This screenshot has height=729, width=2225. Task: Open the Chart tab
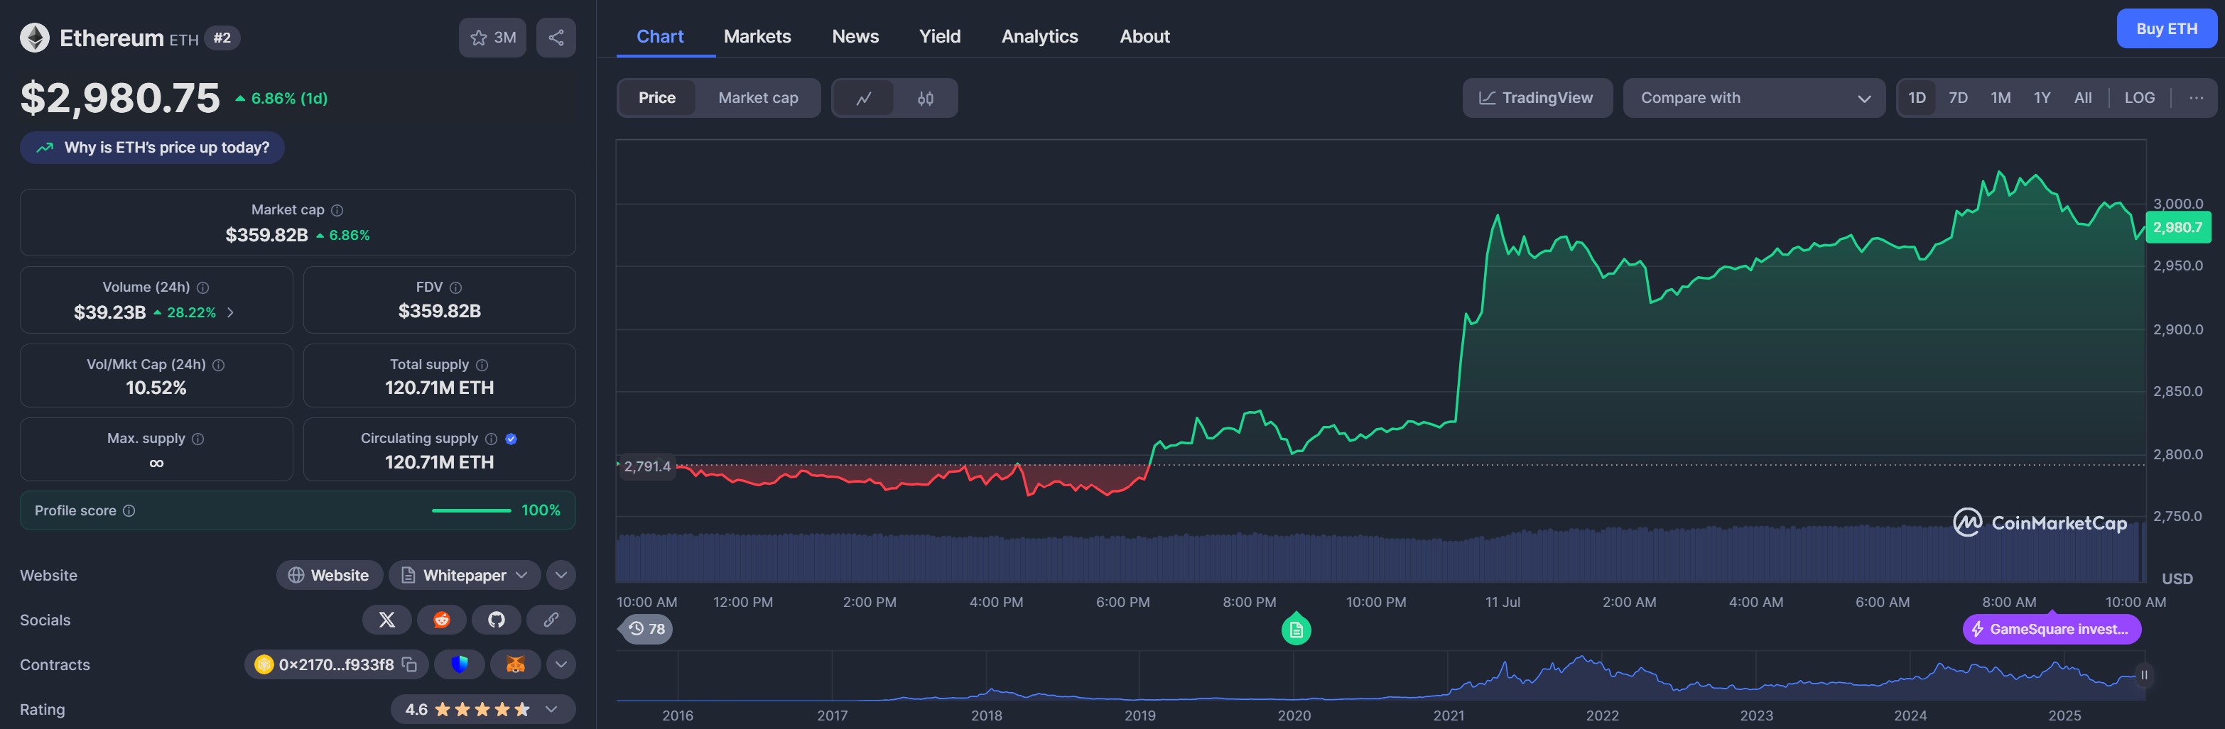(660, 36)
